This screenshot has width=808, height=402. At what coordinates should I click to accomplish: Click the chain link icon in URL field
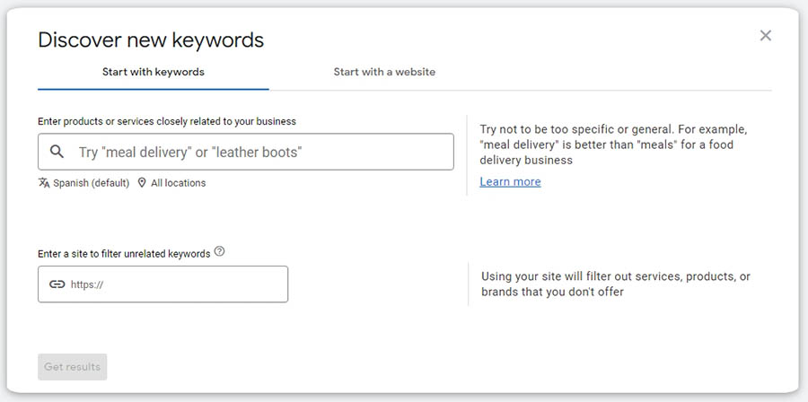57,284
